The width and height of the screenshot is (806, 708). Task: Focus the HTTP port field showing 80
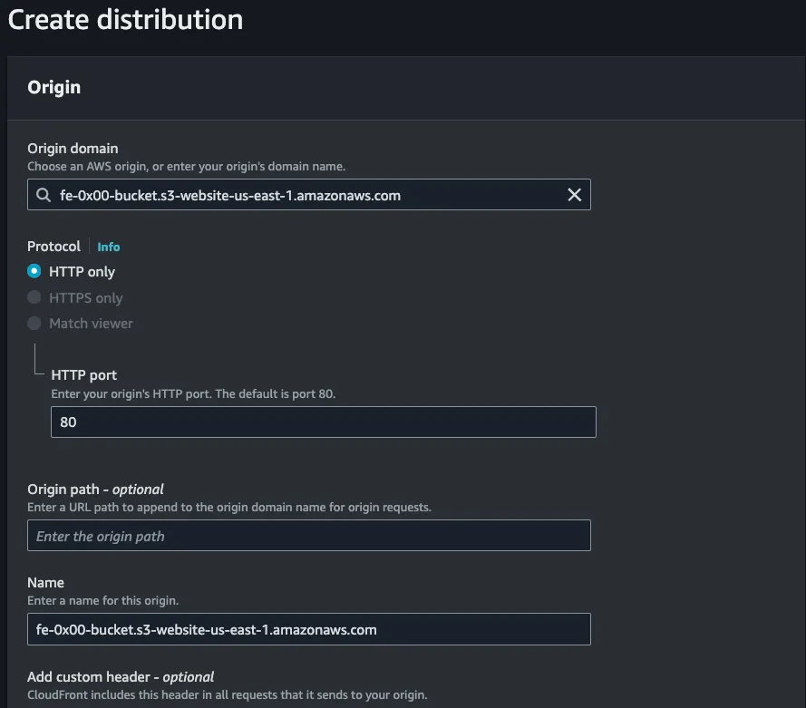click(323, 422)
